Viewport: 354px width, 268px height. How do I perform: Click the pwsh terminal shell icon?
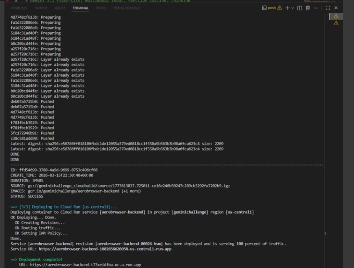point(264,8)
